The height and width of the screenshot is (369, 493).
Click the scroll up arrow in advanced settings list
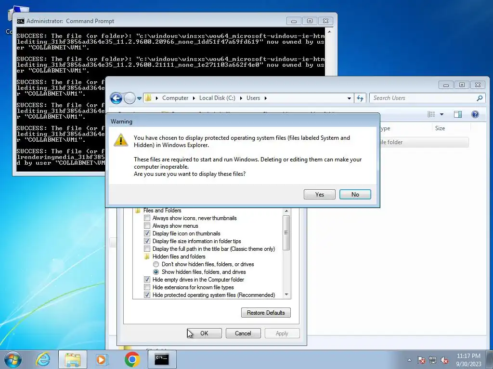[x=286, y=211]
